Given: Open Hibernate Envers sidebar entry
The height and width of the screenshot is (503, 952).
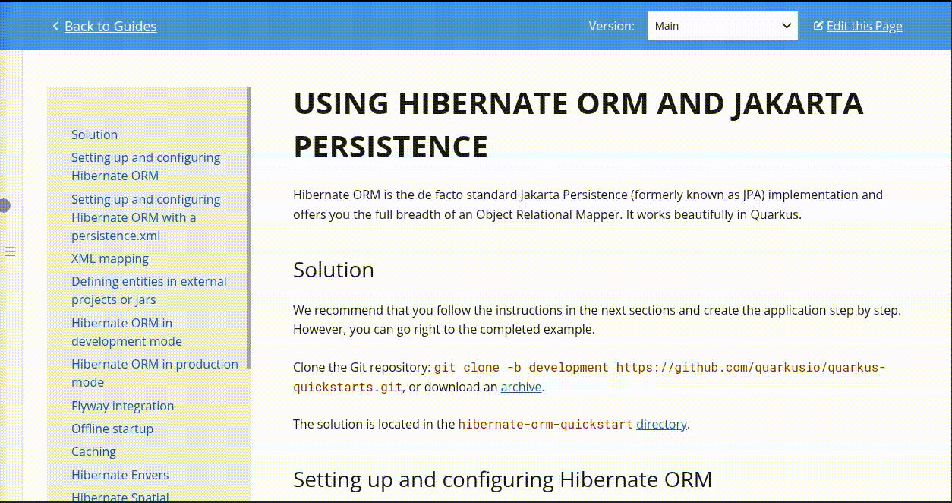Looking at the screenshot, I should pos(120,475).
